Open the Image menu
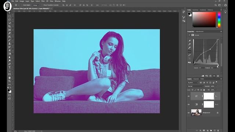The height and width of the screenshot is (132, 235). point(22,1)
